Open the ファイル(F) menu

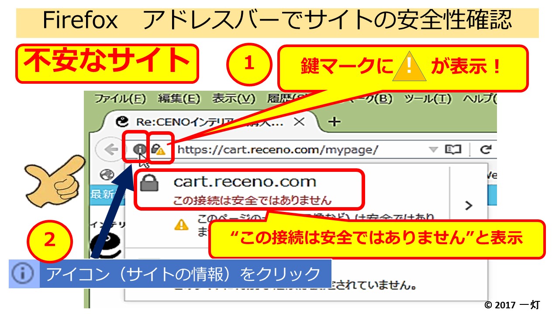[120, 99]
